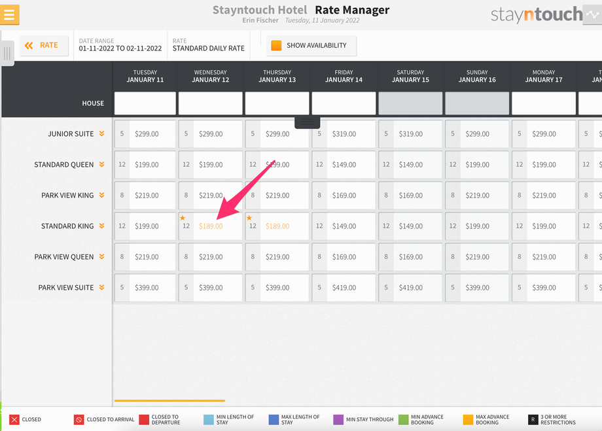The image size is (602, 431).
Task: Open Park View Suite $399.00 rate for Monday
Action: point(544,288)
